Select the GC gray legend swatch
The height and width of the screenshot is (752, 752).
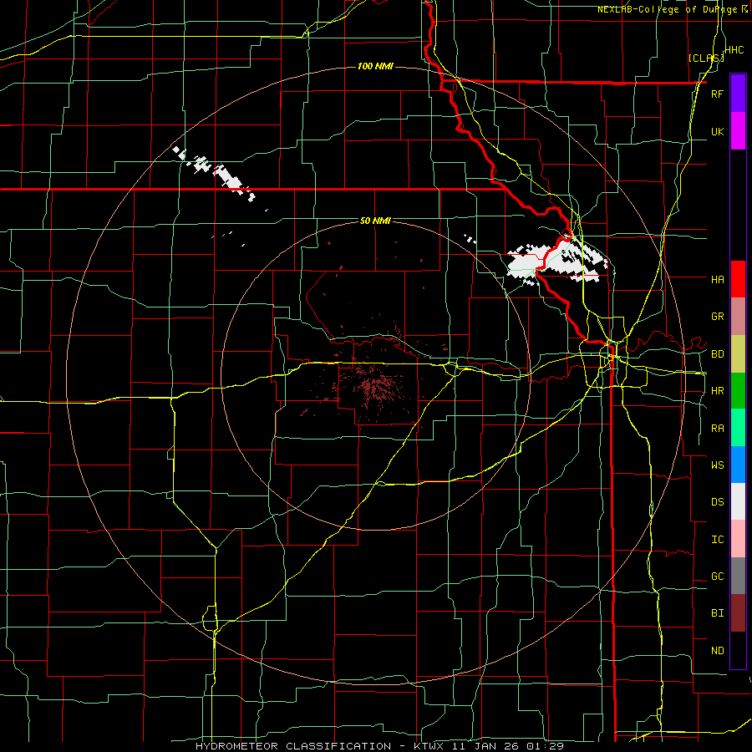(738, 576)
